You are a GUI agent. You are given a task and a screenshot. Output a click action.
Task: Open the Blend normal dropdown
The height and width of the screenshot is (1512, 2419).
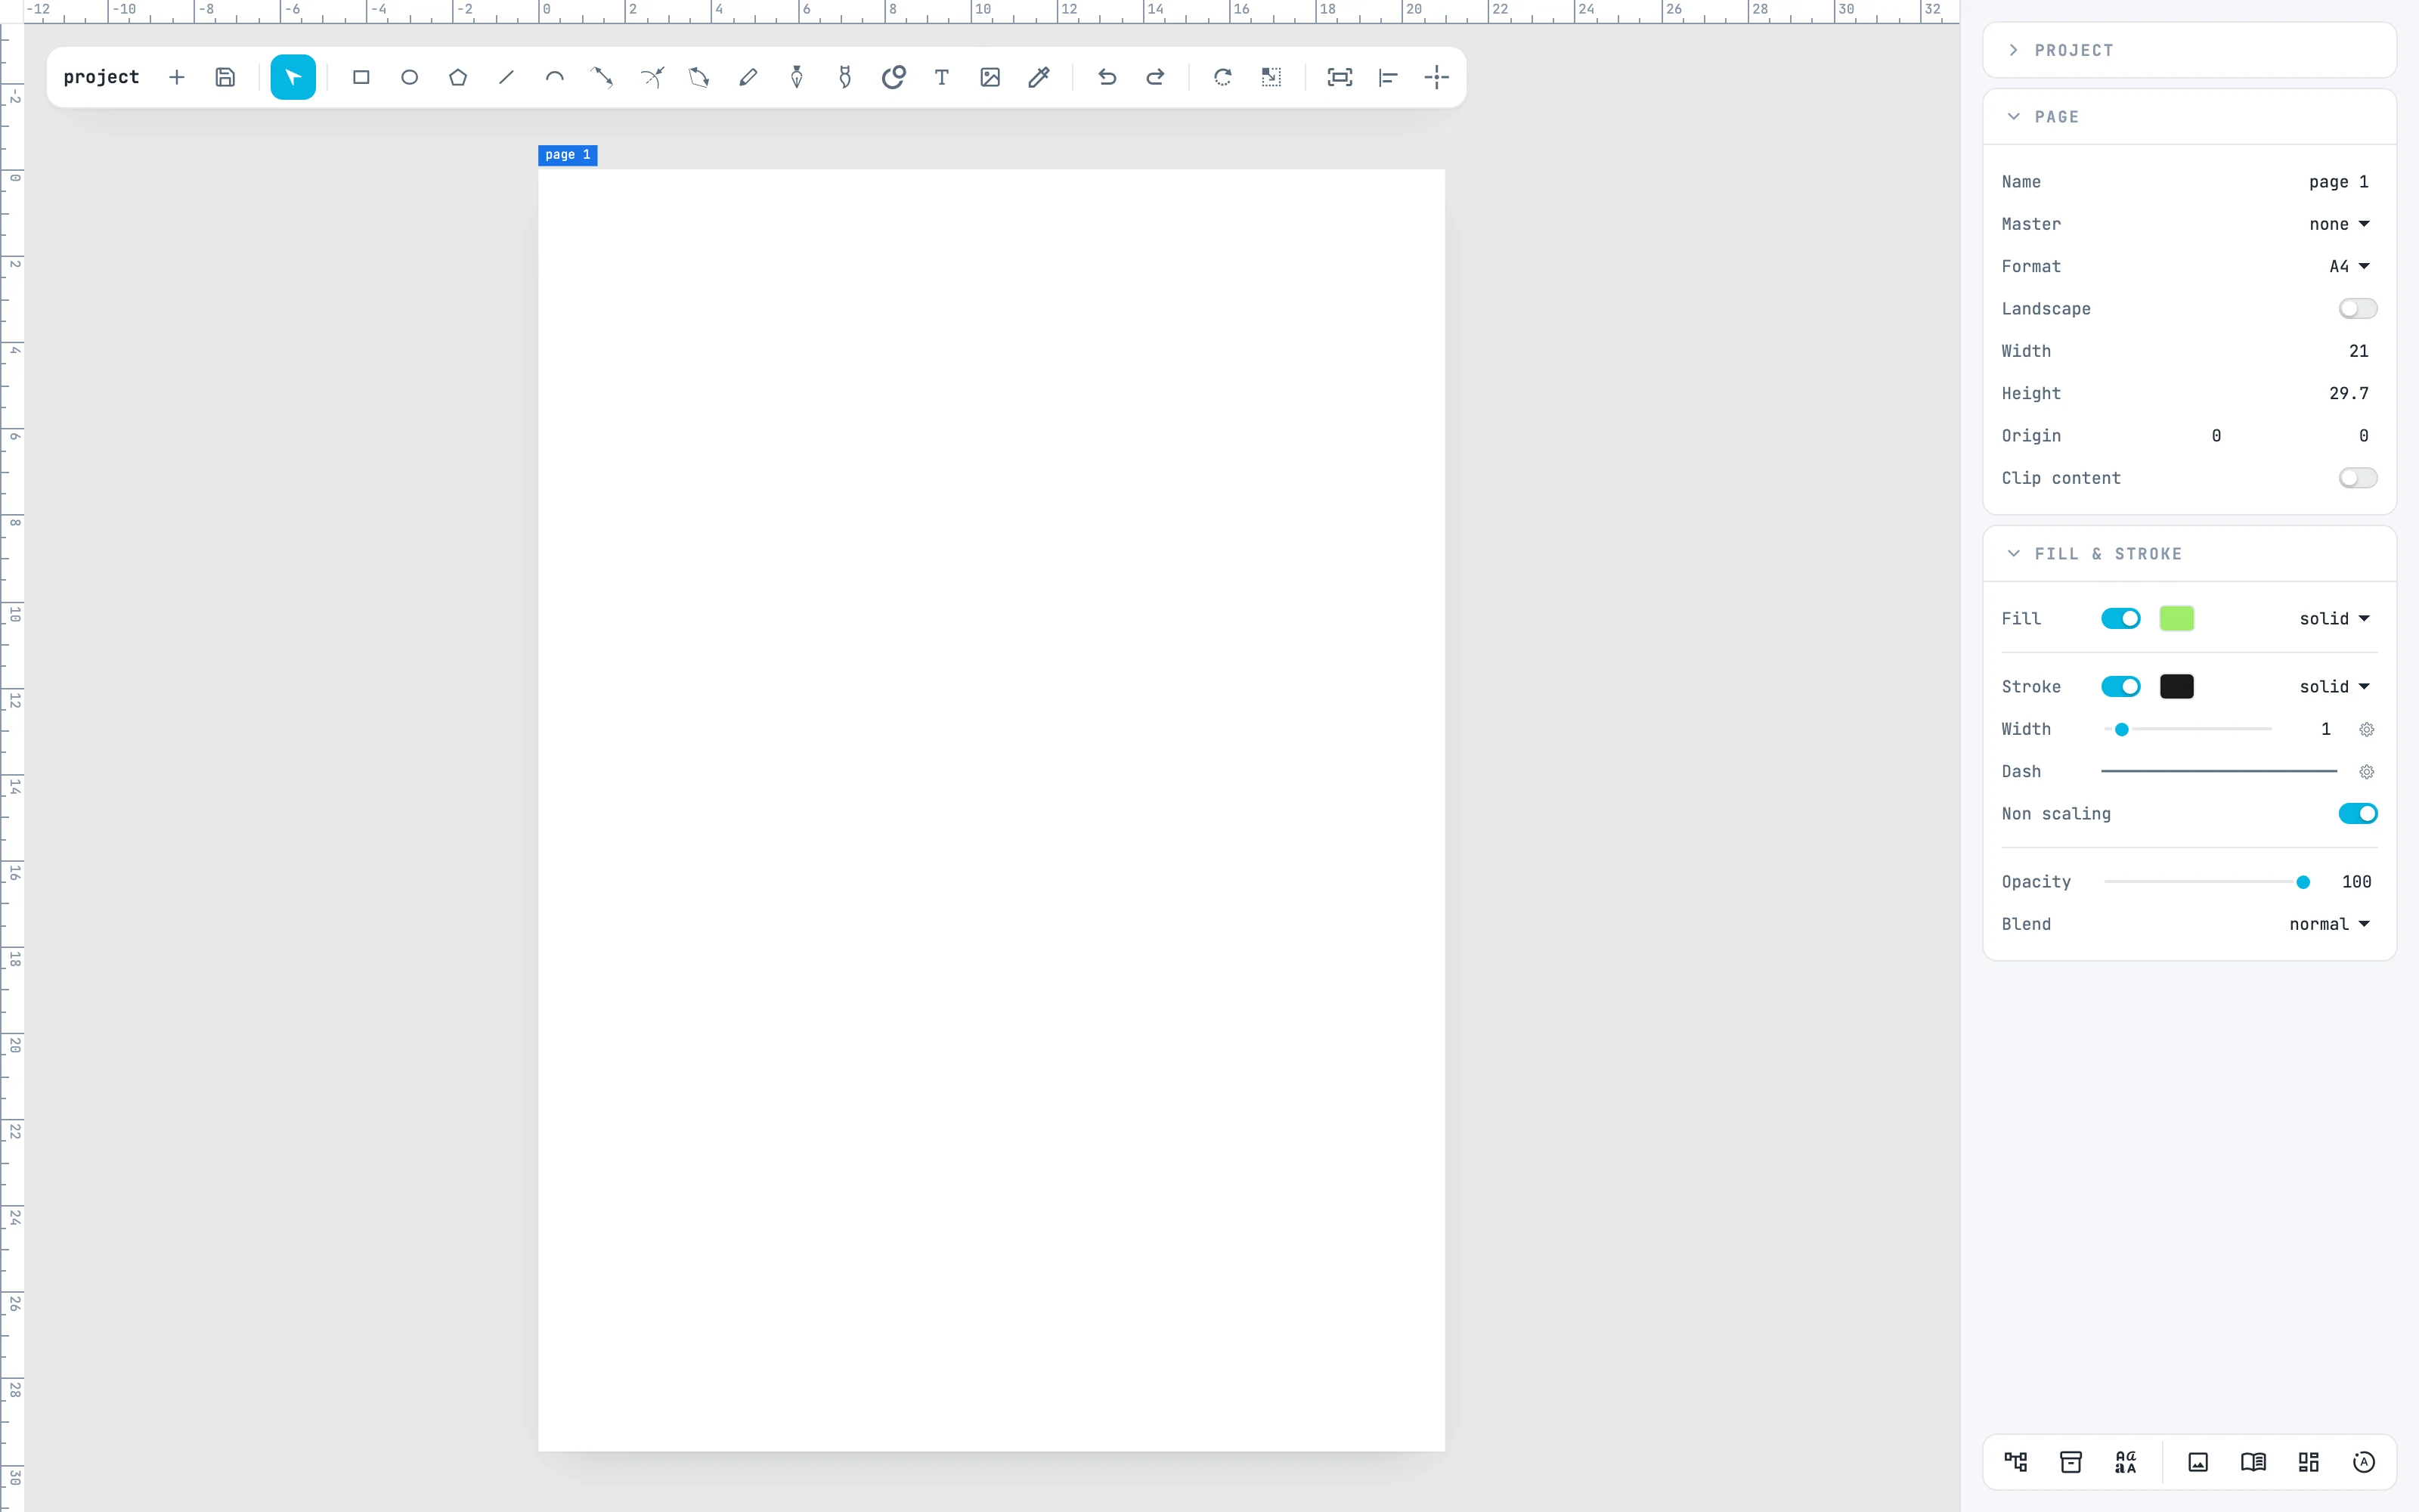click(2329, 924)
